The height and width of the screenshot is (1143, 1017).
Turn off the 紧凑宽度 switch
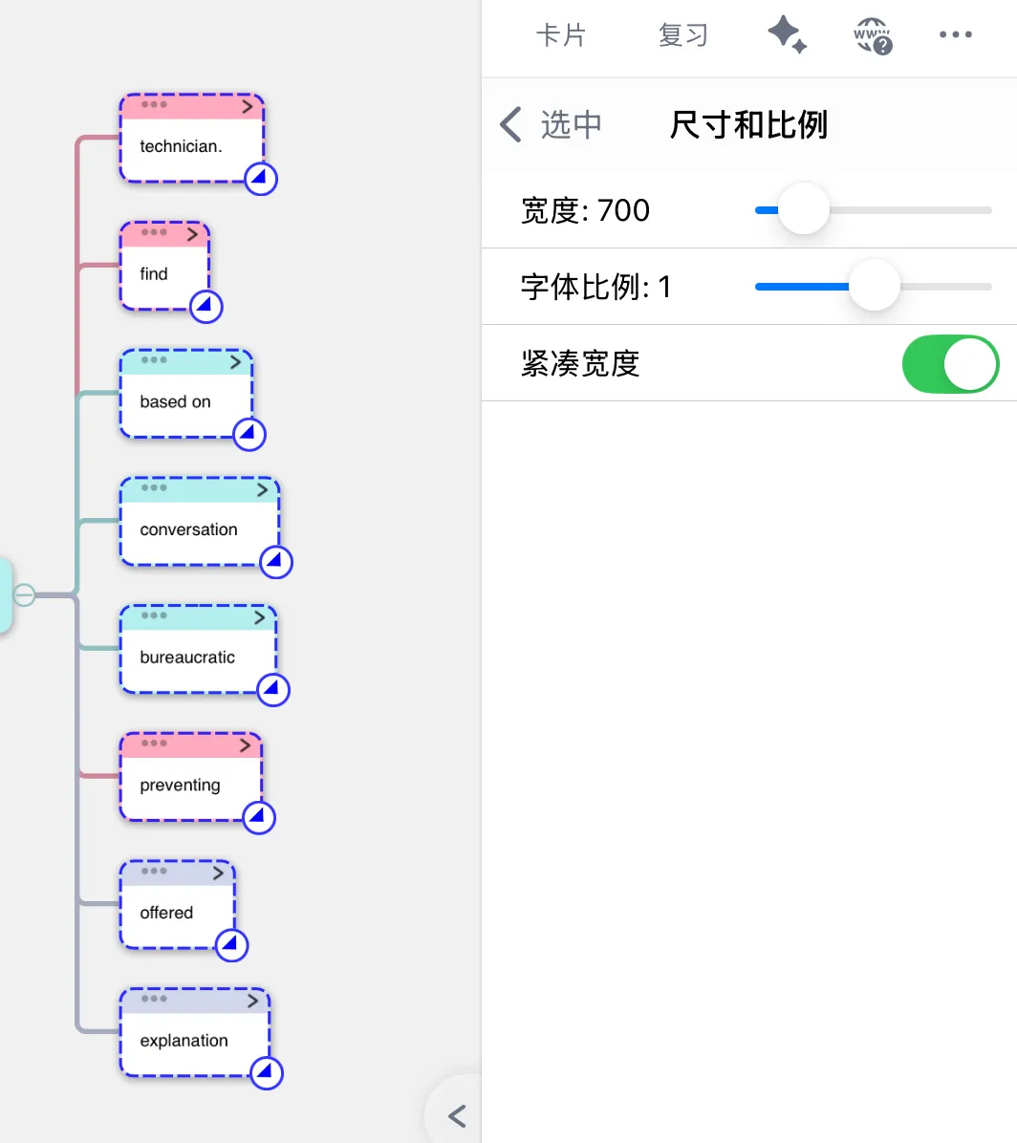tap(950, 364)
